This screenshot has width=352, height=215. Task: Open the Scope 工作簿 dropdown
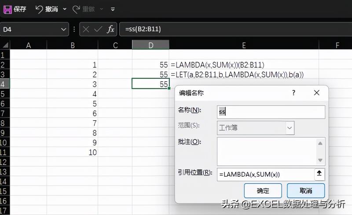click(290, 128)
